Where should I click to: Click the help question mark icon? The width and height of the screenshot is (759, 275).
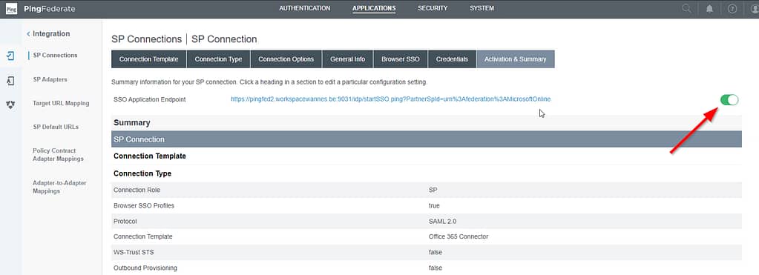click(732, 9)
